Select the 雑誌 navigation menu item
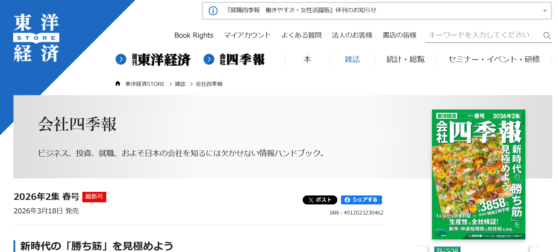Viewport: 558px width, 252px height. pyautogui.click(x=352, y=59)
